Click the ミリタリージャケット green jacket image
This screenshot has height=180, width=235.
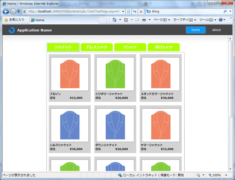pyautogui.click(x=115, y=74)
